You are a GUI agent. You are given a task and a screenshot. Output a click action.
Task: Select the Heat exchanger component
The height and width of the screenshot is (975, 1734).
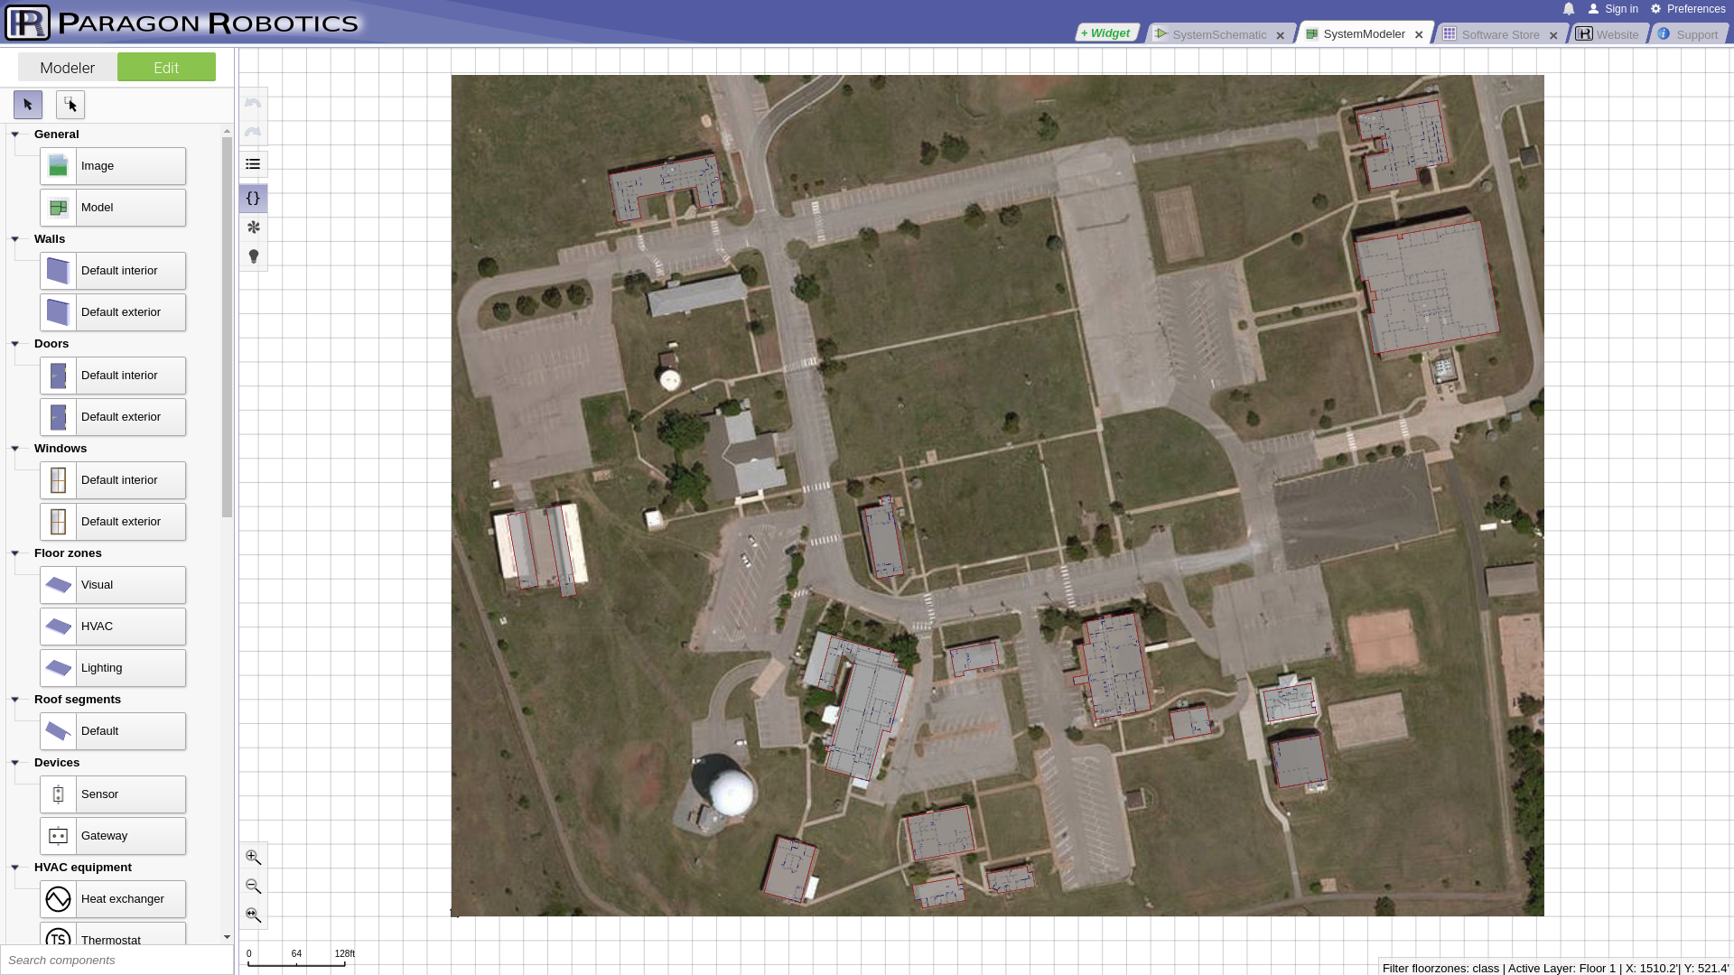pyautogui.click(x=113, y=899)
